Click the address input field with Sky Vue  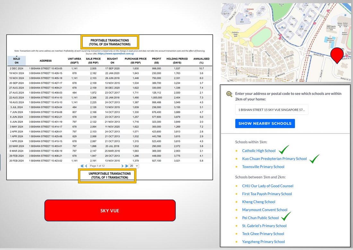pos(271,110)
